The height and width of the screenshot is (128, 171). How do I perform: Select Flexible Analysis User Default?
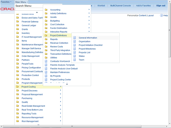tap(64, 69)
